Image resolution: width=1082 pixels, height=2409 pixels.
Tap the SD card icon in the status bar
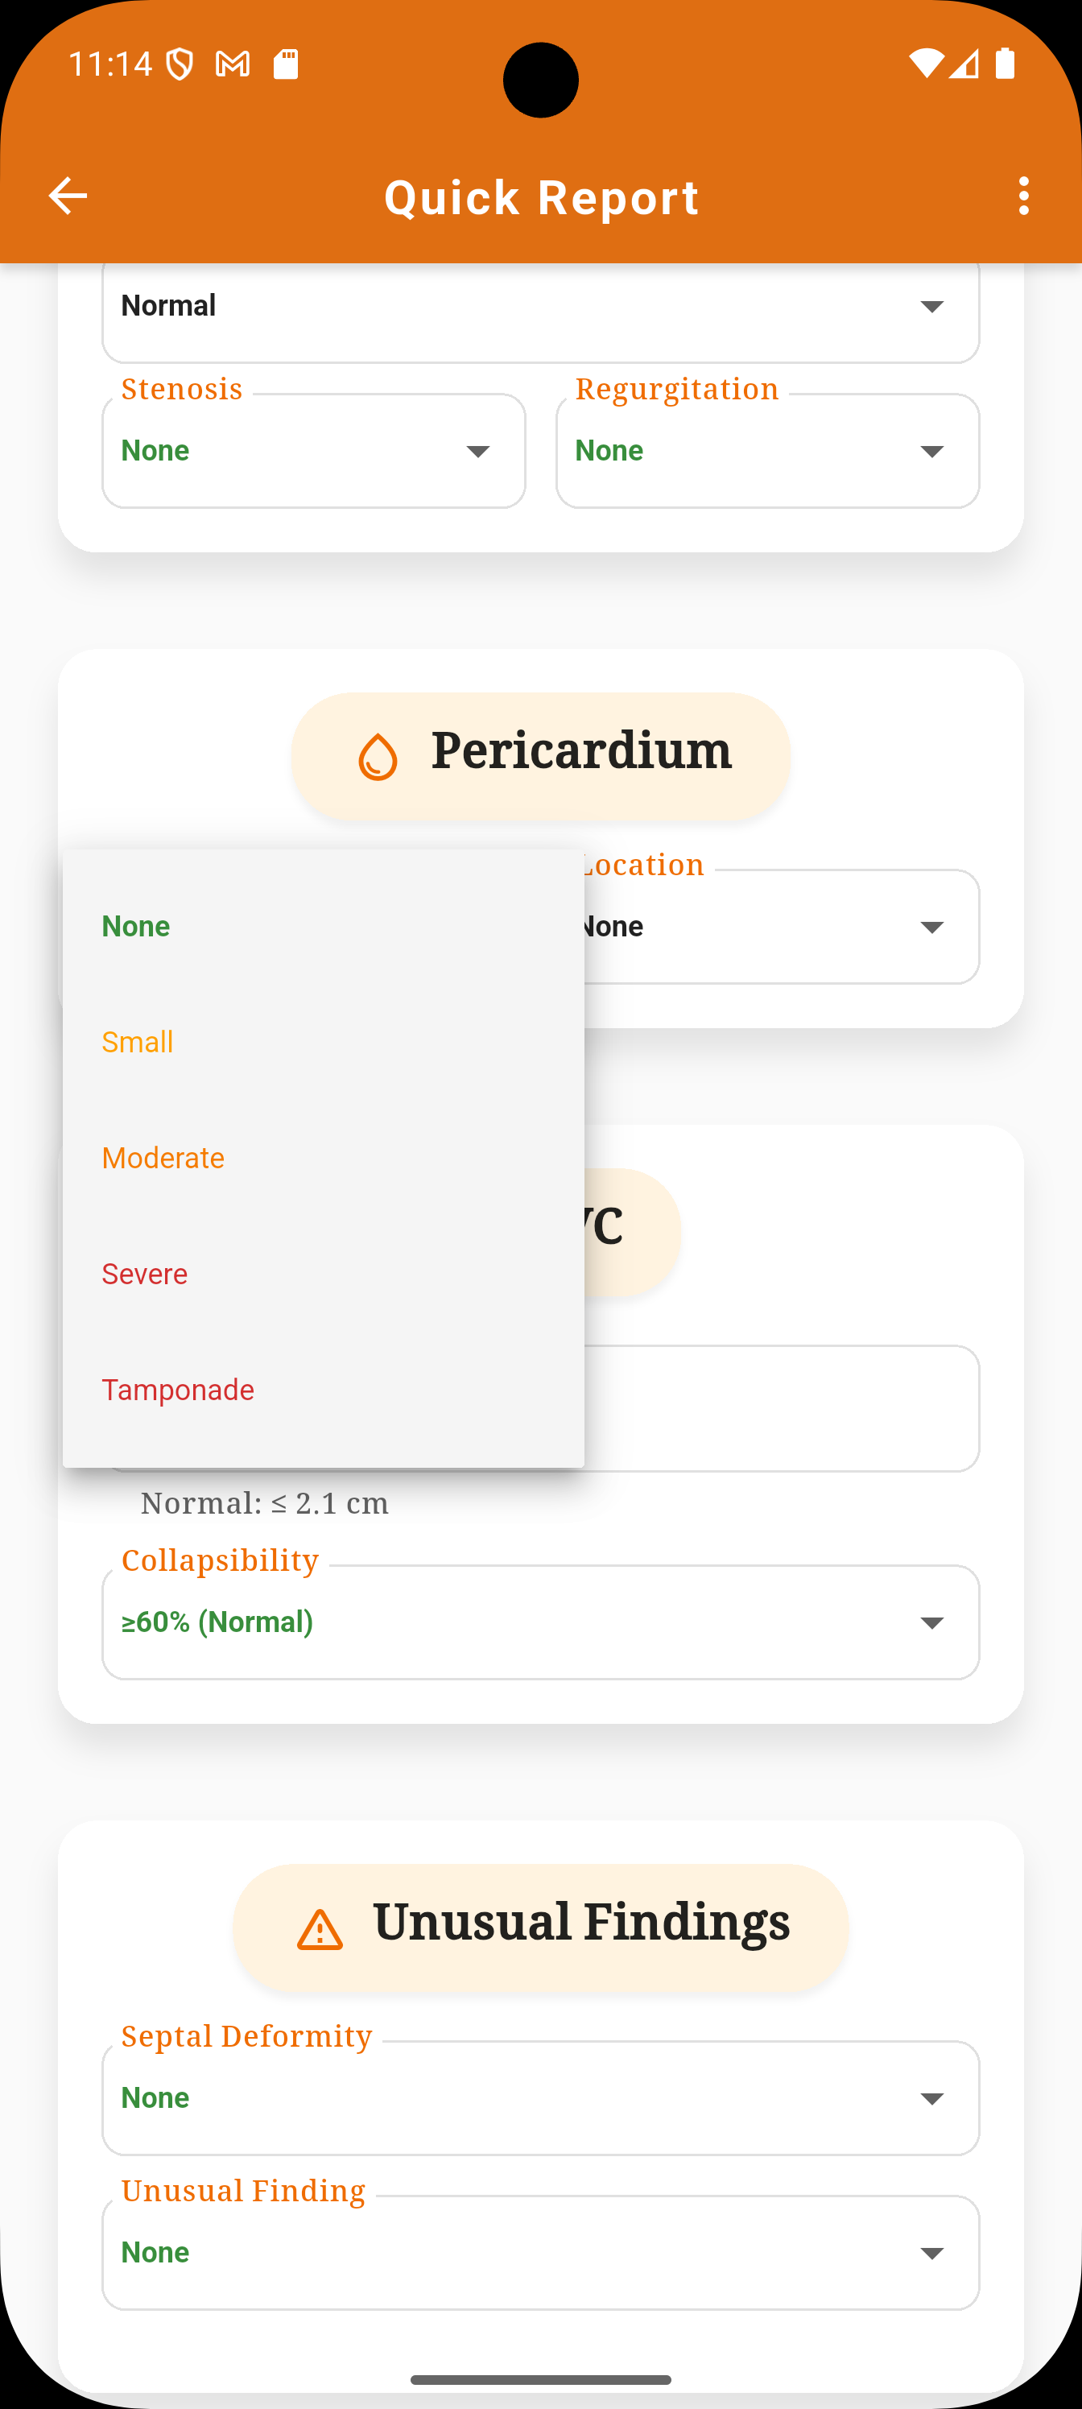[285, 64]
